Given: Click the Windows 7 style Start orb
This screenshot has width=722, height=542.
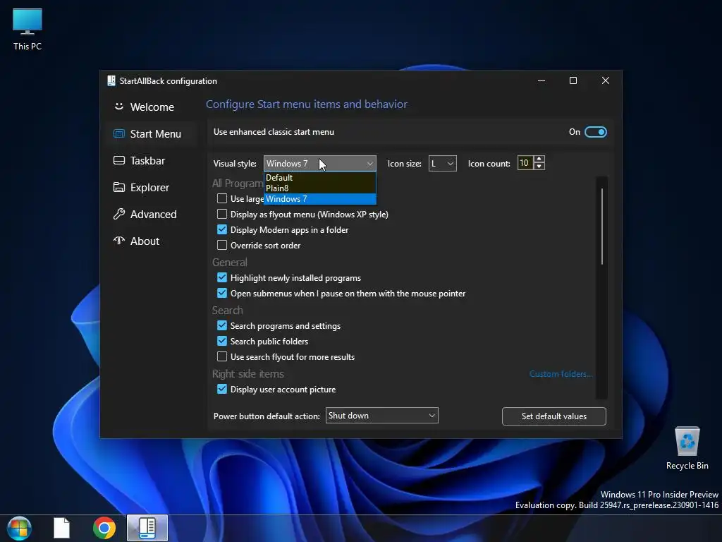Looking at the screenshot, I should [x=19, y=528].
